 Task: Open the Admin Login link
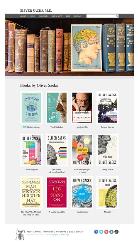(x=65, y=235)
